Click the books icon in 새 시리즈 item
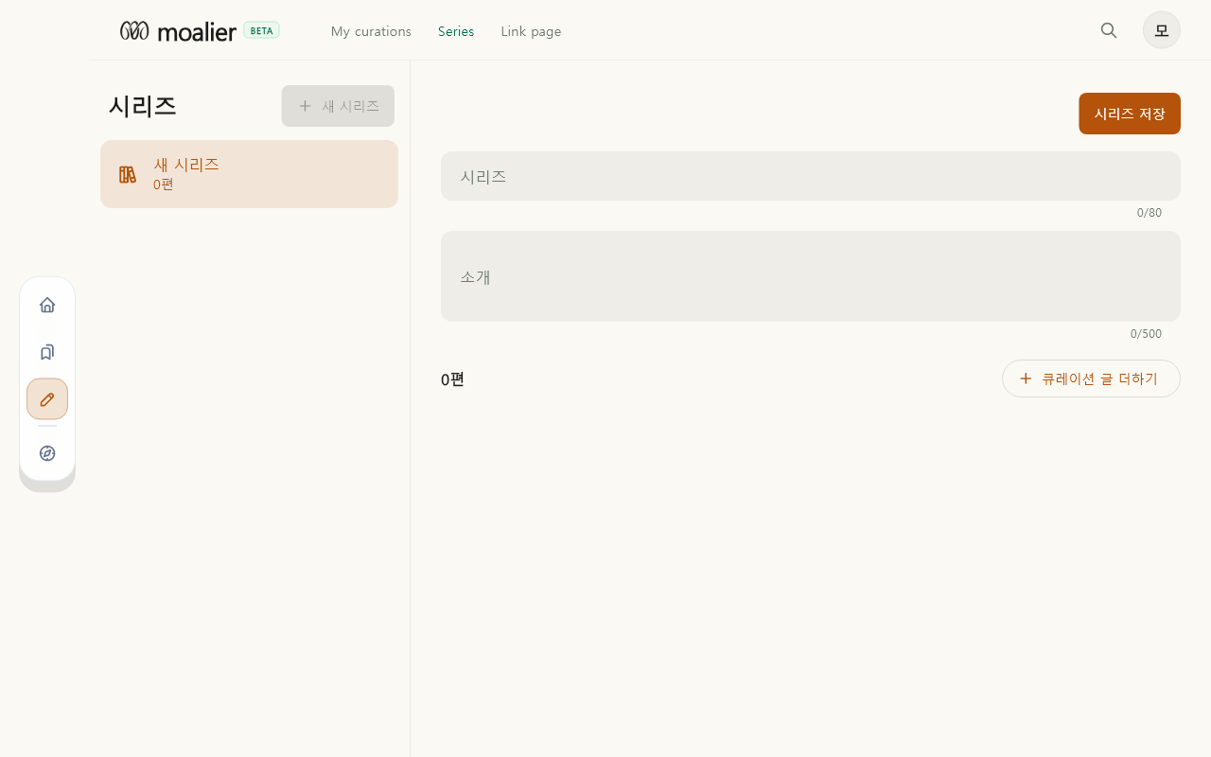The width and height of the screenshot is (1211, 757). [128, 174]
